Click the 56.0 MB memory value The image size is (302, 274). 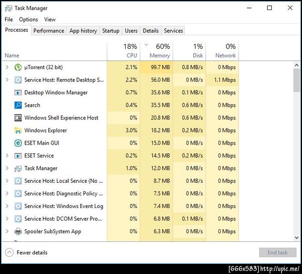pyautogui.click(x=160, y=80)
